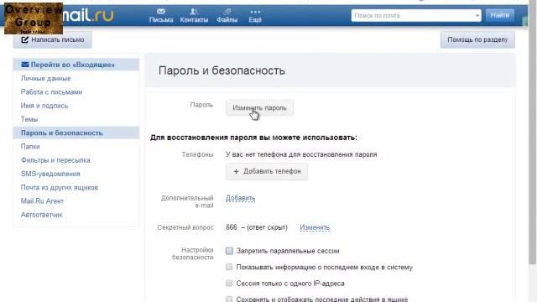The image size is (537, 302).
Task: Go to Перейти во «Входящие»
Action: tap(76, 65)
